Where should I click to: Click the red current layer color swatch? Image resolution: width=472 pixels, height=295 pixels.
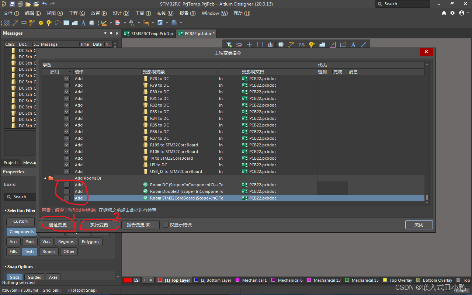coord(128,280)
